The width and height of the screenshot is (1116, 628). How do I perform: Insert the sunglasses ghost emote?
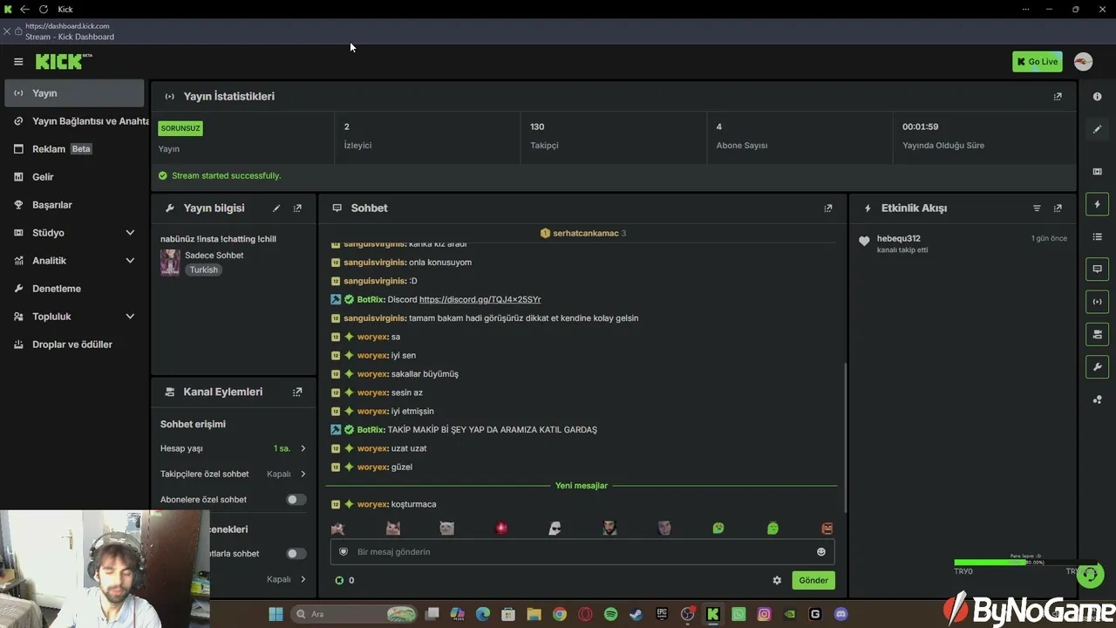click(555, 529)
